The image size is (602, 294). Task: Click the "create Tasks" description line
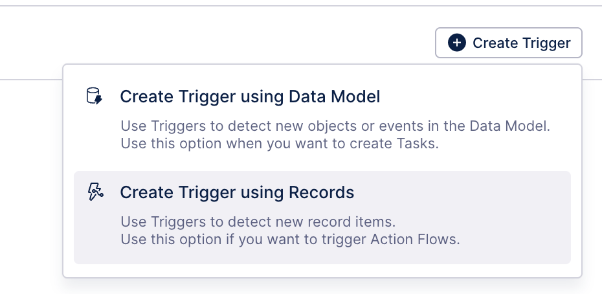(x=279, y=143)
